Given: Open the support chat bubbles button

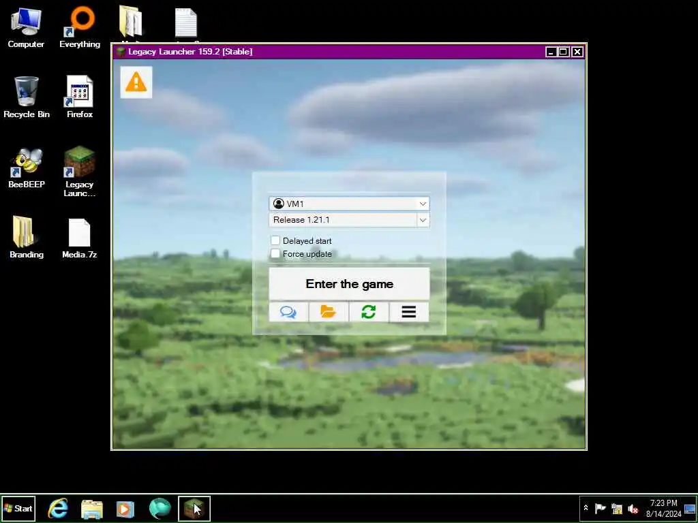Looking at the screenshot, I should pos(288,312).
